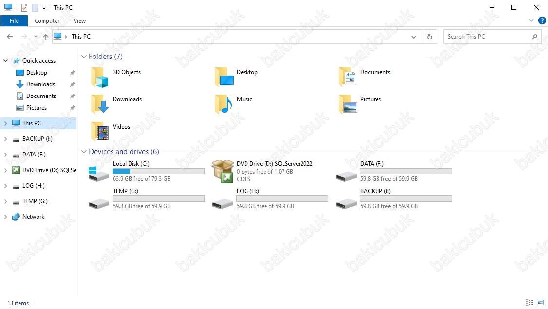Expand the This PC tree node
This screenshot has width=548, height=309.
(x=5, y=123)
